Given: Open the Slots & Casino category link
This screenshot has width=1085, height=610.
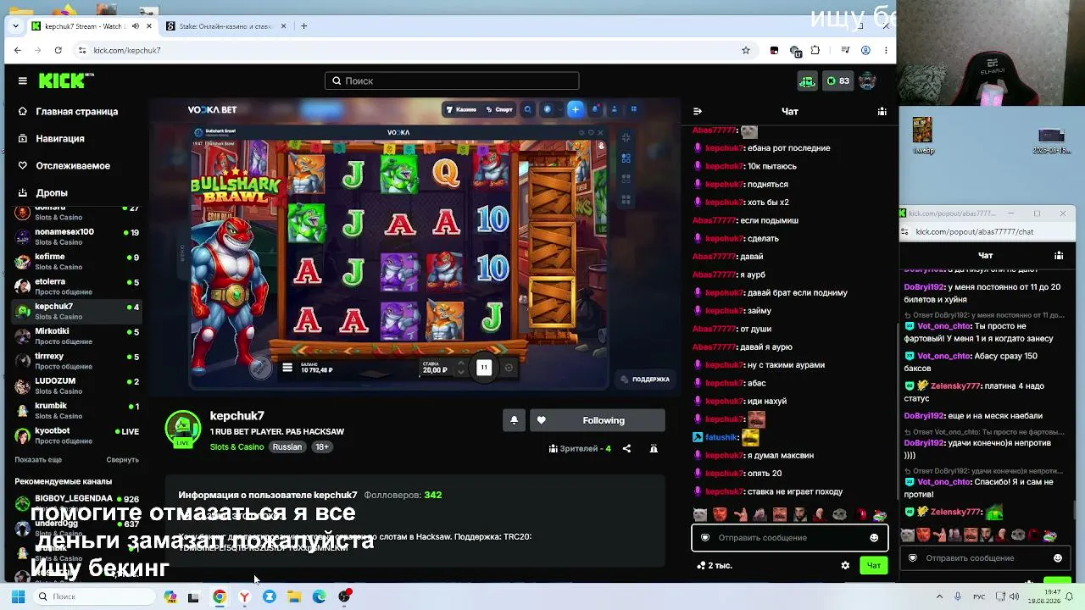Looking at the screenshot, I should point(236,447).
